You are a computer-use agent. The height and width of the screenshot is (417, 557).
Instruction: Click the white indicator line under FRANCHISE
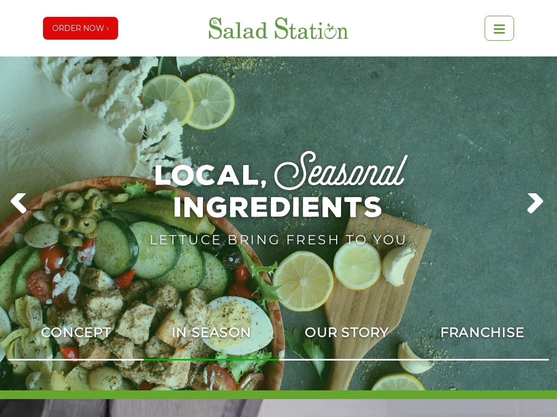[481, 359]
